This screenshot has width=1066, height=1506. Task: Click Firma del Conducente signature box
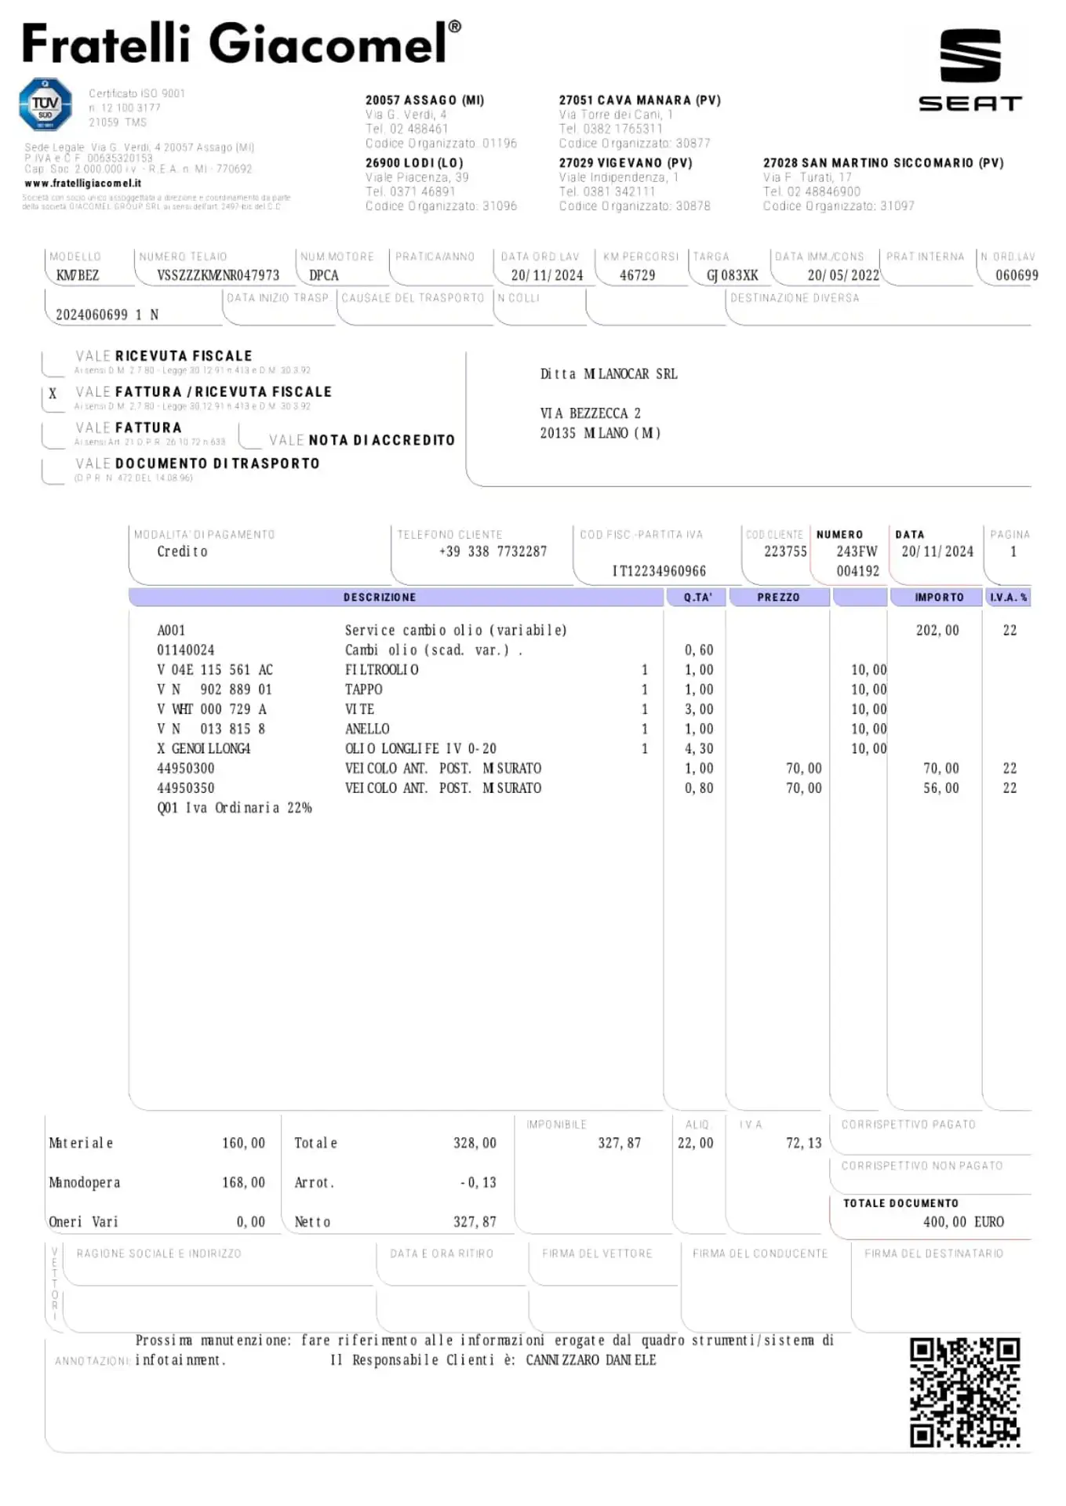765,1286
